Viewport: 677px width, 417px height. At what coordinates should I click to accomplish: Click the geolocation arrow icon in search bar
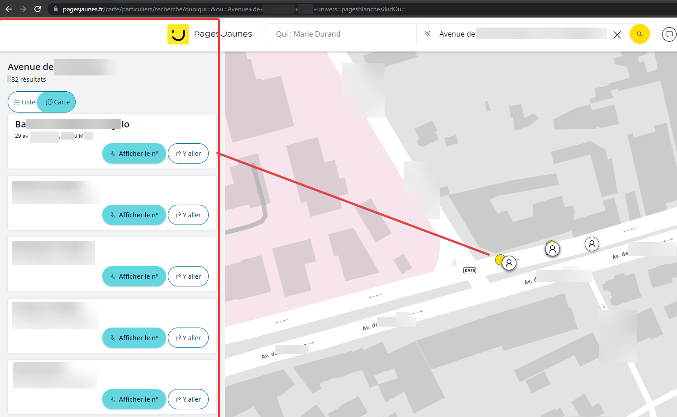coord(427,34)
